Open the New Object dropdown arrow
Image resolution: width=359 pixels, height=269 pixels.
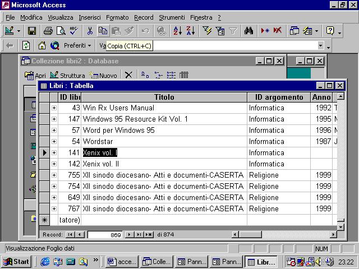(316, 31)
